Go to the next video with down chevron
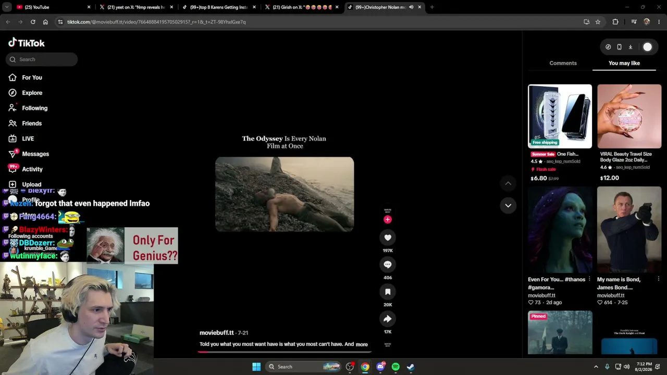667x375 pixels. click(x=508, y=205)
